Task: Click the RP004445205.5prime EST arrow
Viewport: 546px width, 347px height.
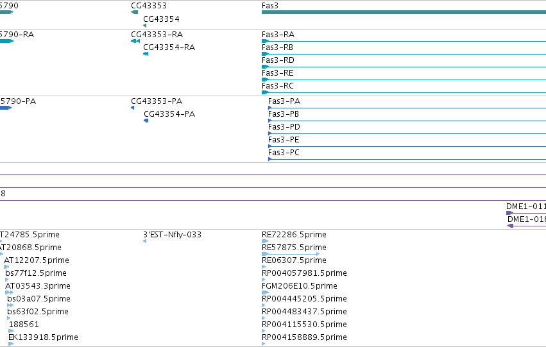Action: [x=264, y=305]
